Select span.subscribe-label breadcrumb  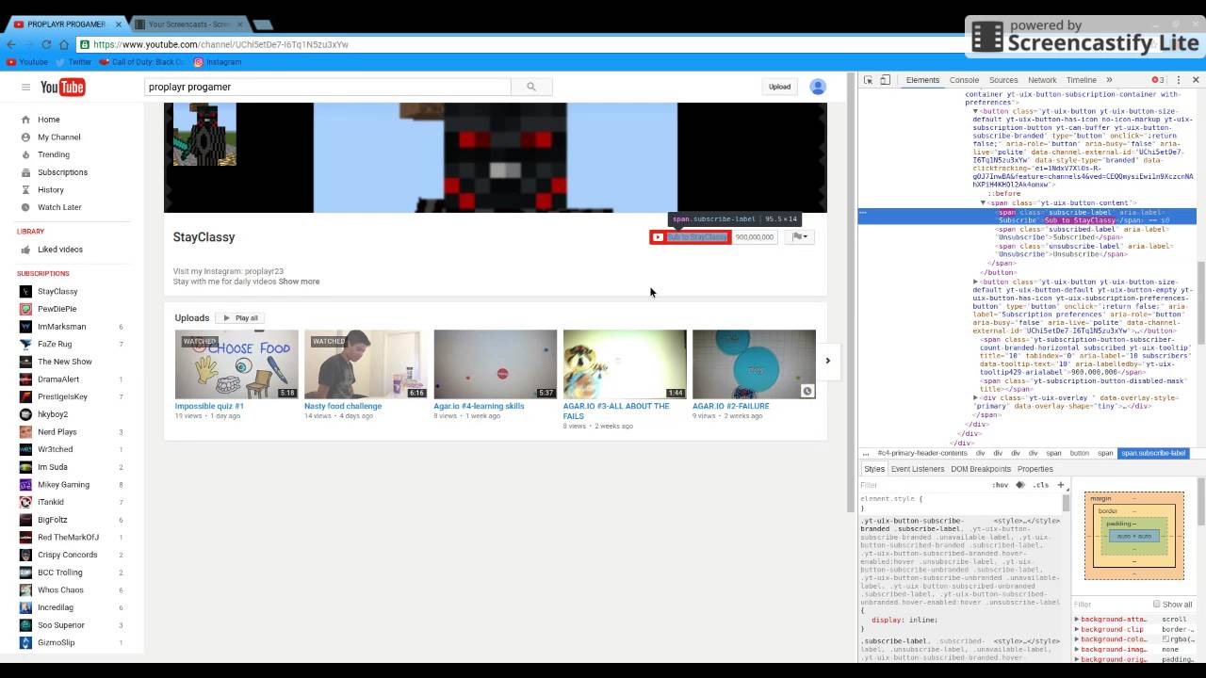coord(1153,453)
